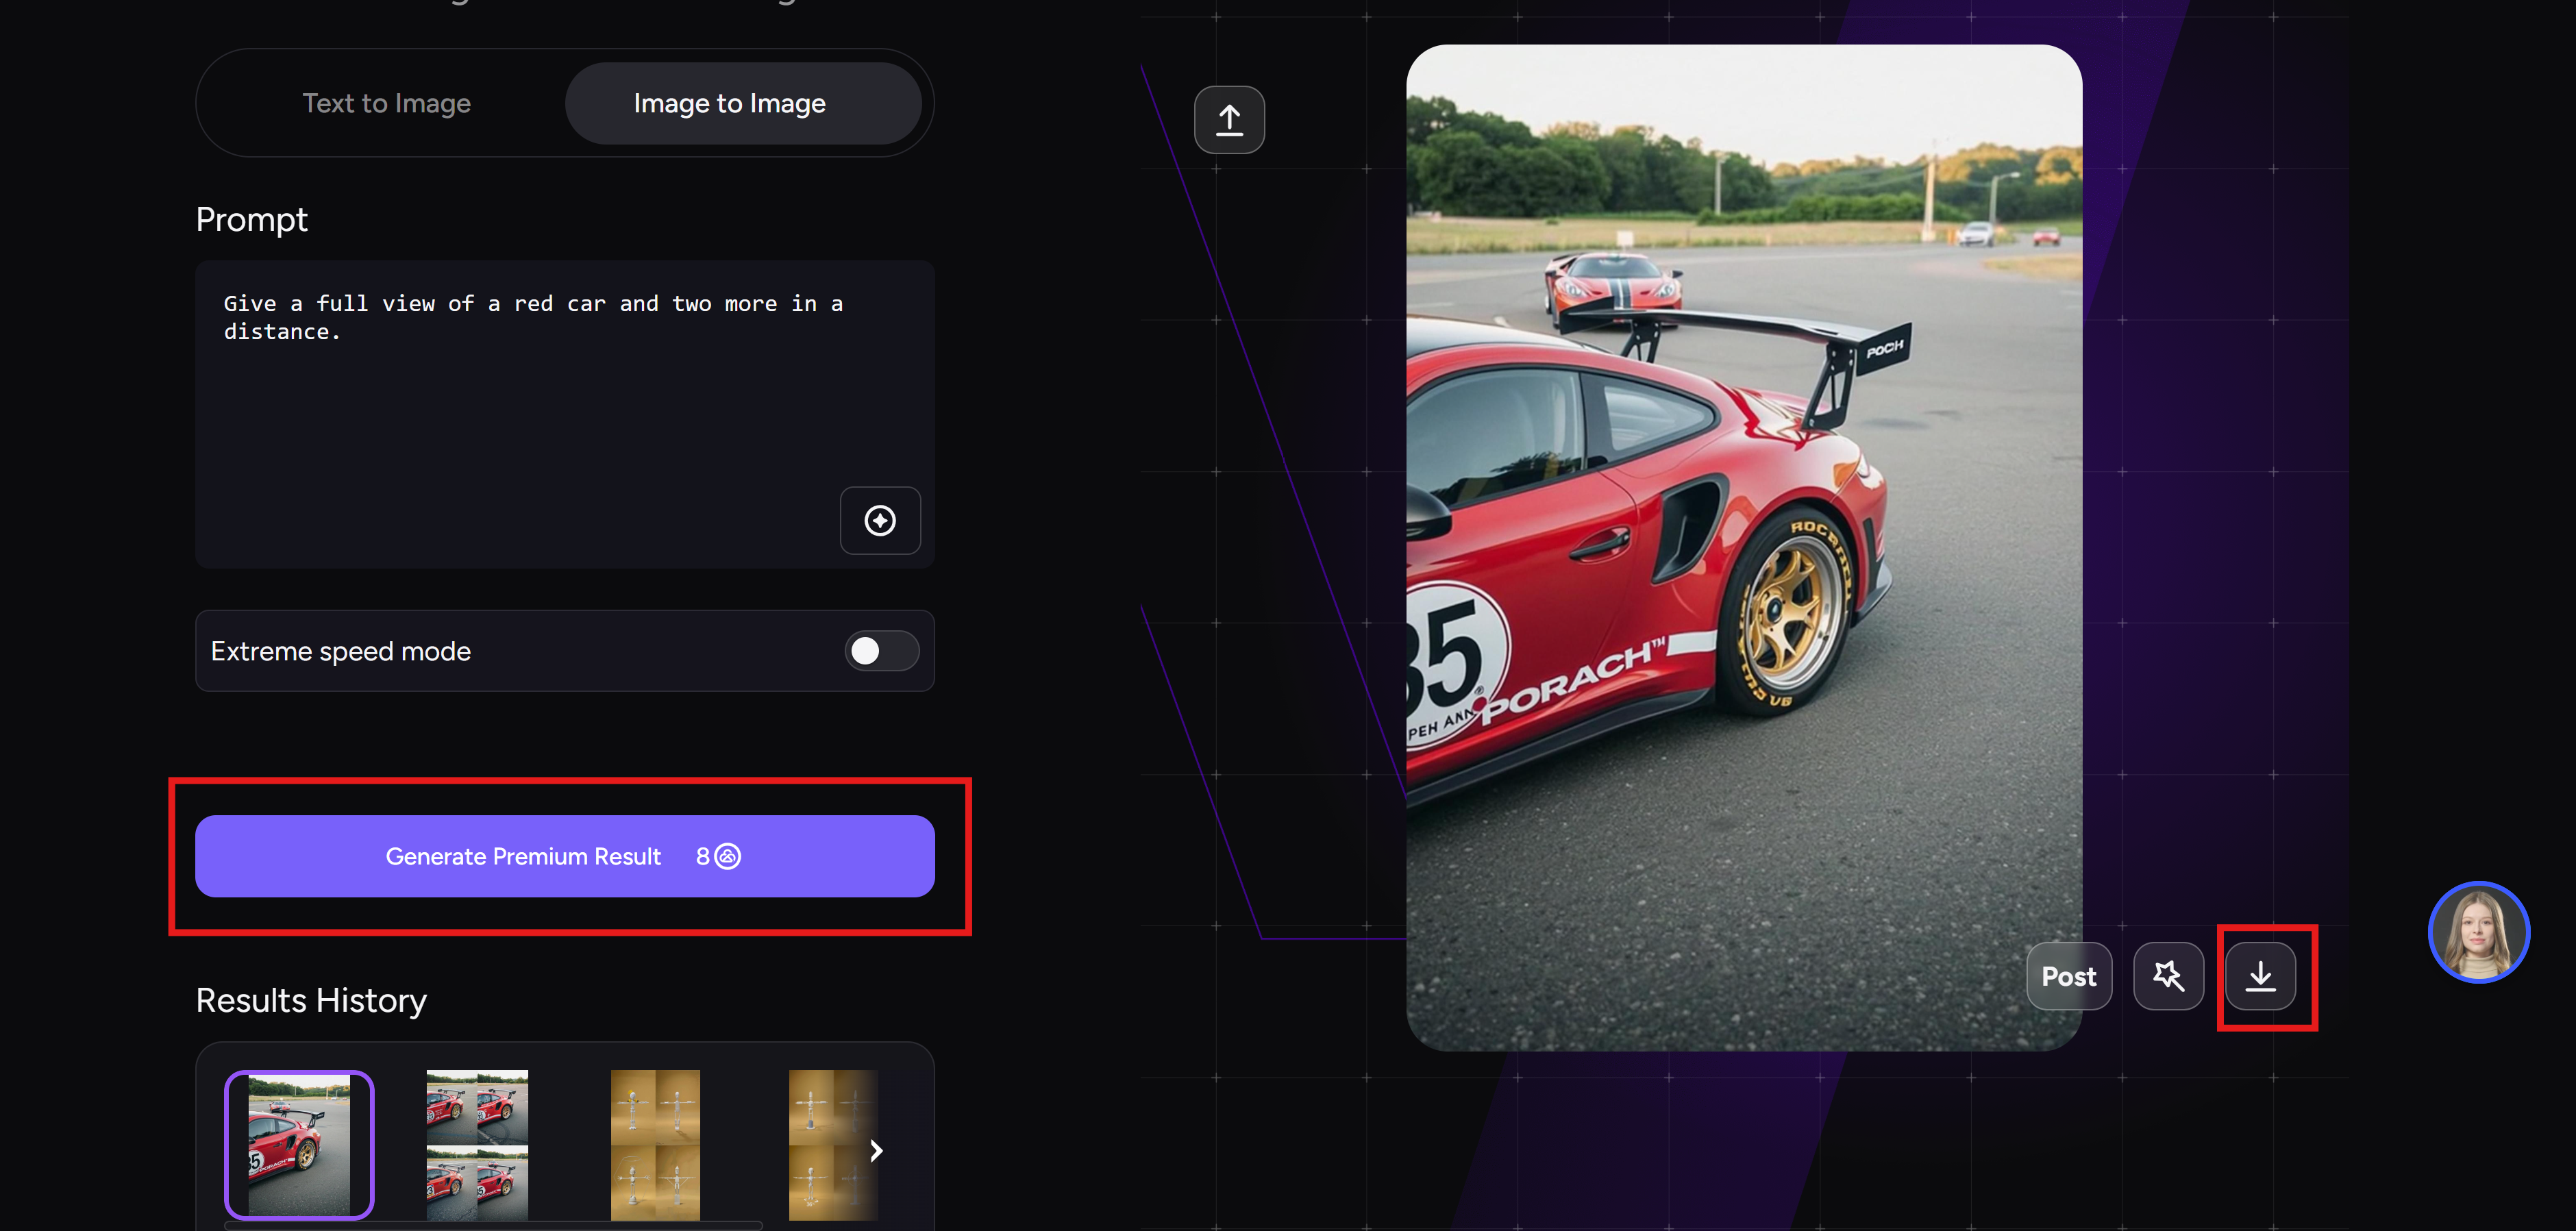Viewport: 2576px width, 1231px height.
Task: Click the prompt enhance sparkle icon
Action: [x=880, y=520]
